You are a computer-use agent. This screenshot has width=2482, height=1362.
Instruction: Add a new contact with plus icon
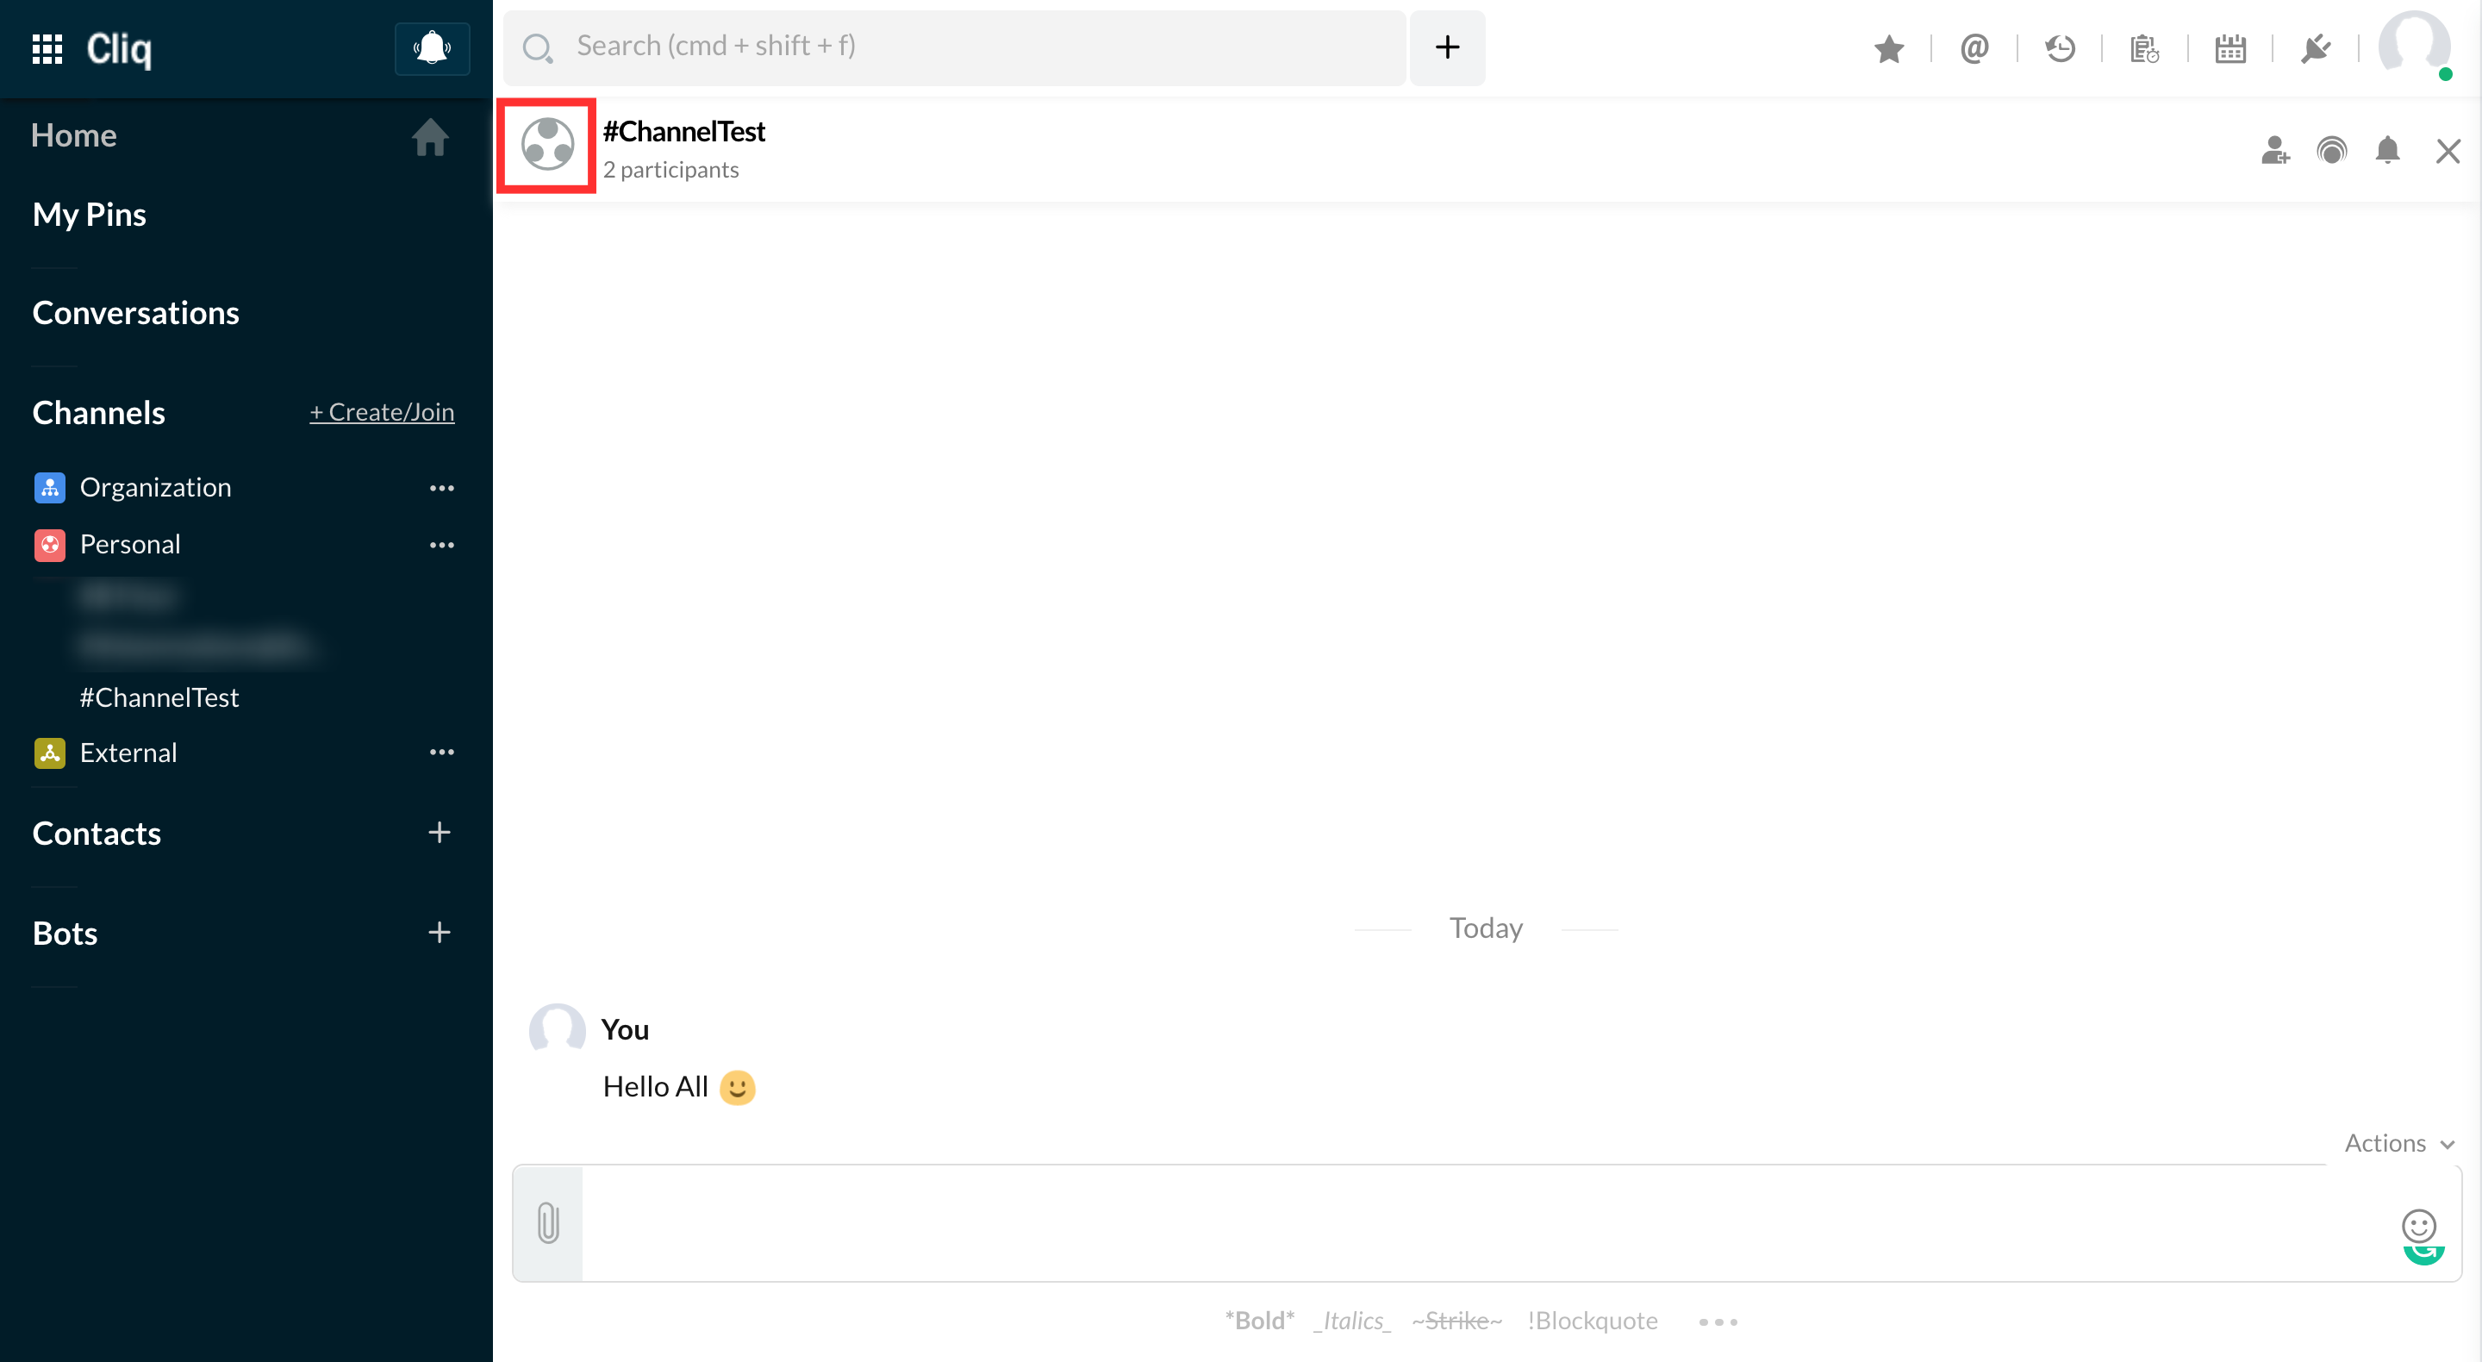point(440,833)
